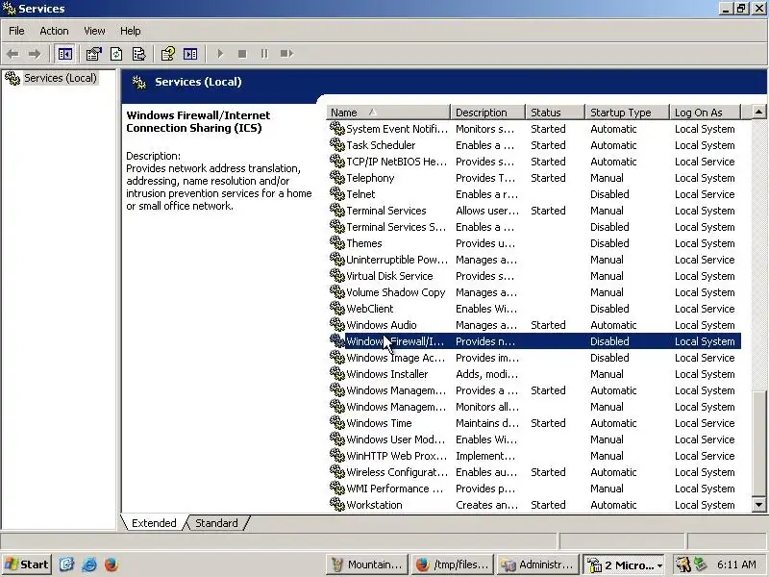Sort by the Description column header
769x577 pixels.
pyautogui.click(x=488, y=113)
